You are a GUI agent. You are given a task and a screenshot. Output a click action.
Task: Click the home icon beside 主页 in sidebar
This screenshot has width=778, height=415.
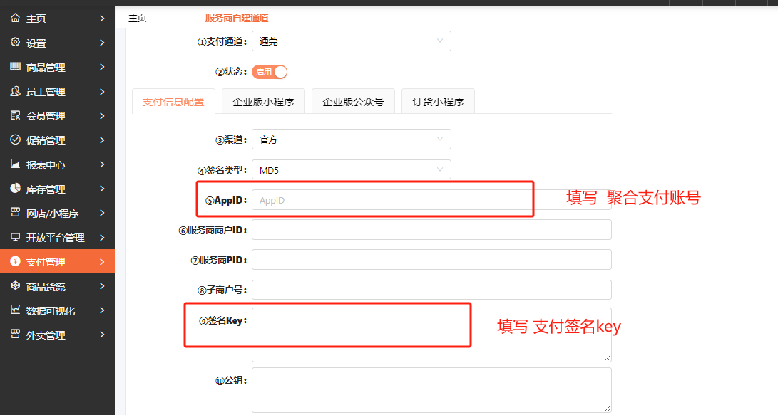[x=15, y=18]
